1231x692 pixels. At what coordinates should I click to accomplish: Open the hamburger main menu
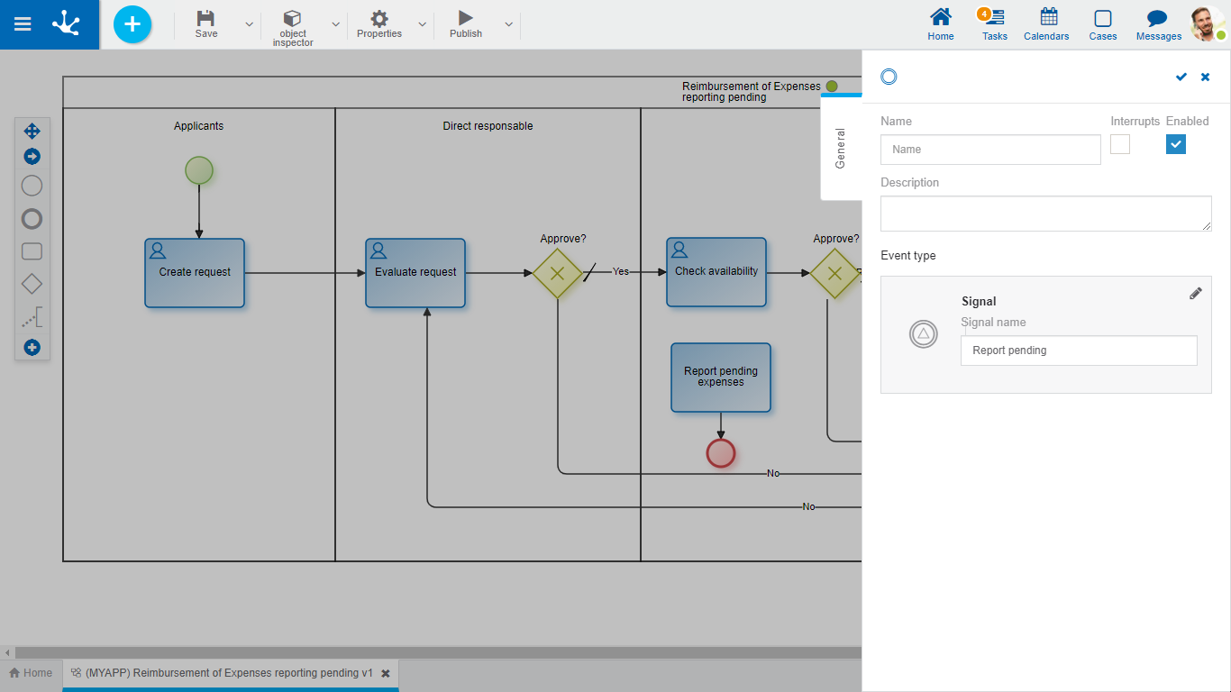[x=23, y=24]
